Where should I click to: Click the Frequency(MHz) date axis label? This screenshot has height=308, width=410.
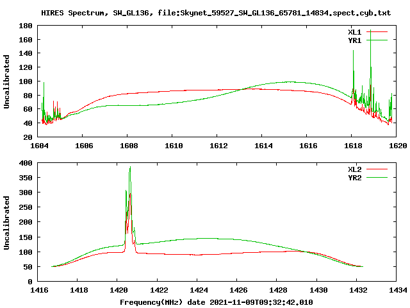tap(217, 302)
